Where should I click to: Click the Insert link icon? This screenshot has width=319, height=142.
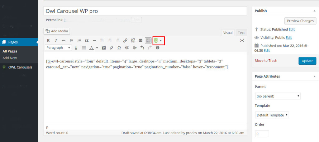pos(125,41)
